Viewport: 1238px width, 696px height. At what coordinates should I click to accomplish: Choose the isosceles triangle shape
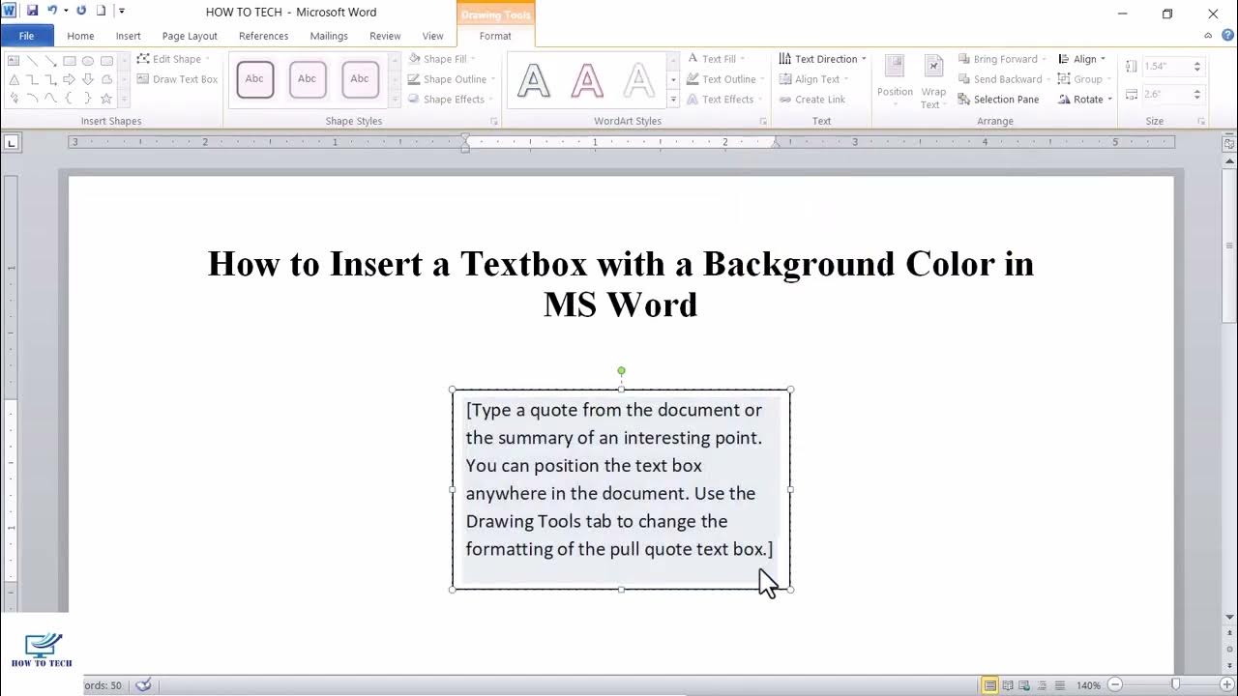(14, 79)
